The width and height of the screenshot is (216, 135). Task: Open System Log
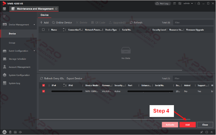pyautogui.click(x=14, y=83)
